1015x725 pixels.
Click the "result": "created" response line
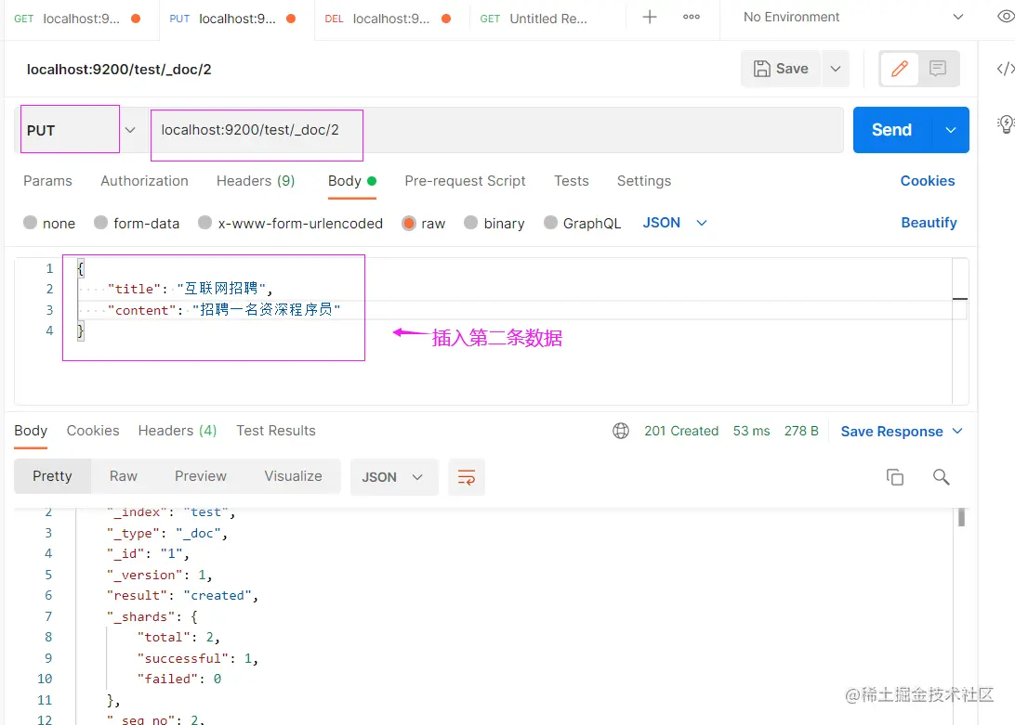pyautogui.click(x=183, y=595)
